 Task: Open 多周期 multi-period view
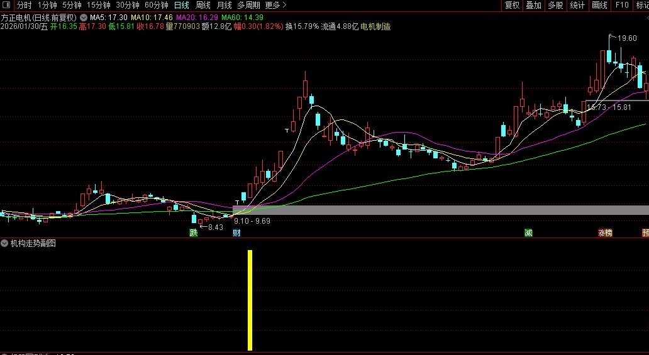pos(249,5)
